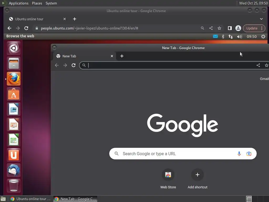Open the three-dot Chrome menu beside Update
Viewport: 269px width, 202px height.
click(x=262, y=28)
